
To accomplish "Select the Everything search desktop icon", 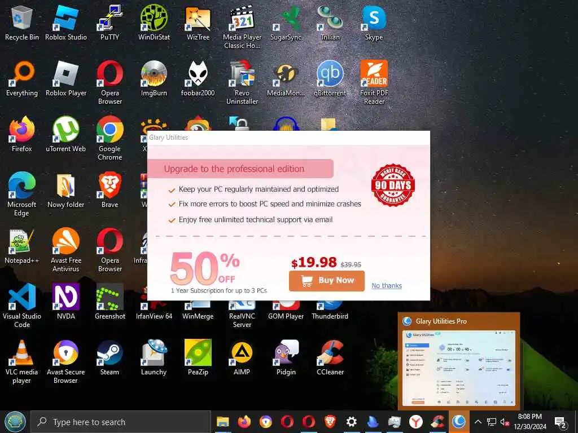I will (22, 78).
